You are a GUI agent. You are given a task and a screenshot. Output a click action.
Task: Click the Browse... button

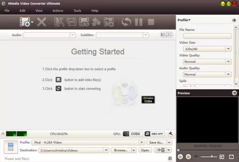121,150
